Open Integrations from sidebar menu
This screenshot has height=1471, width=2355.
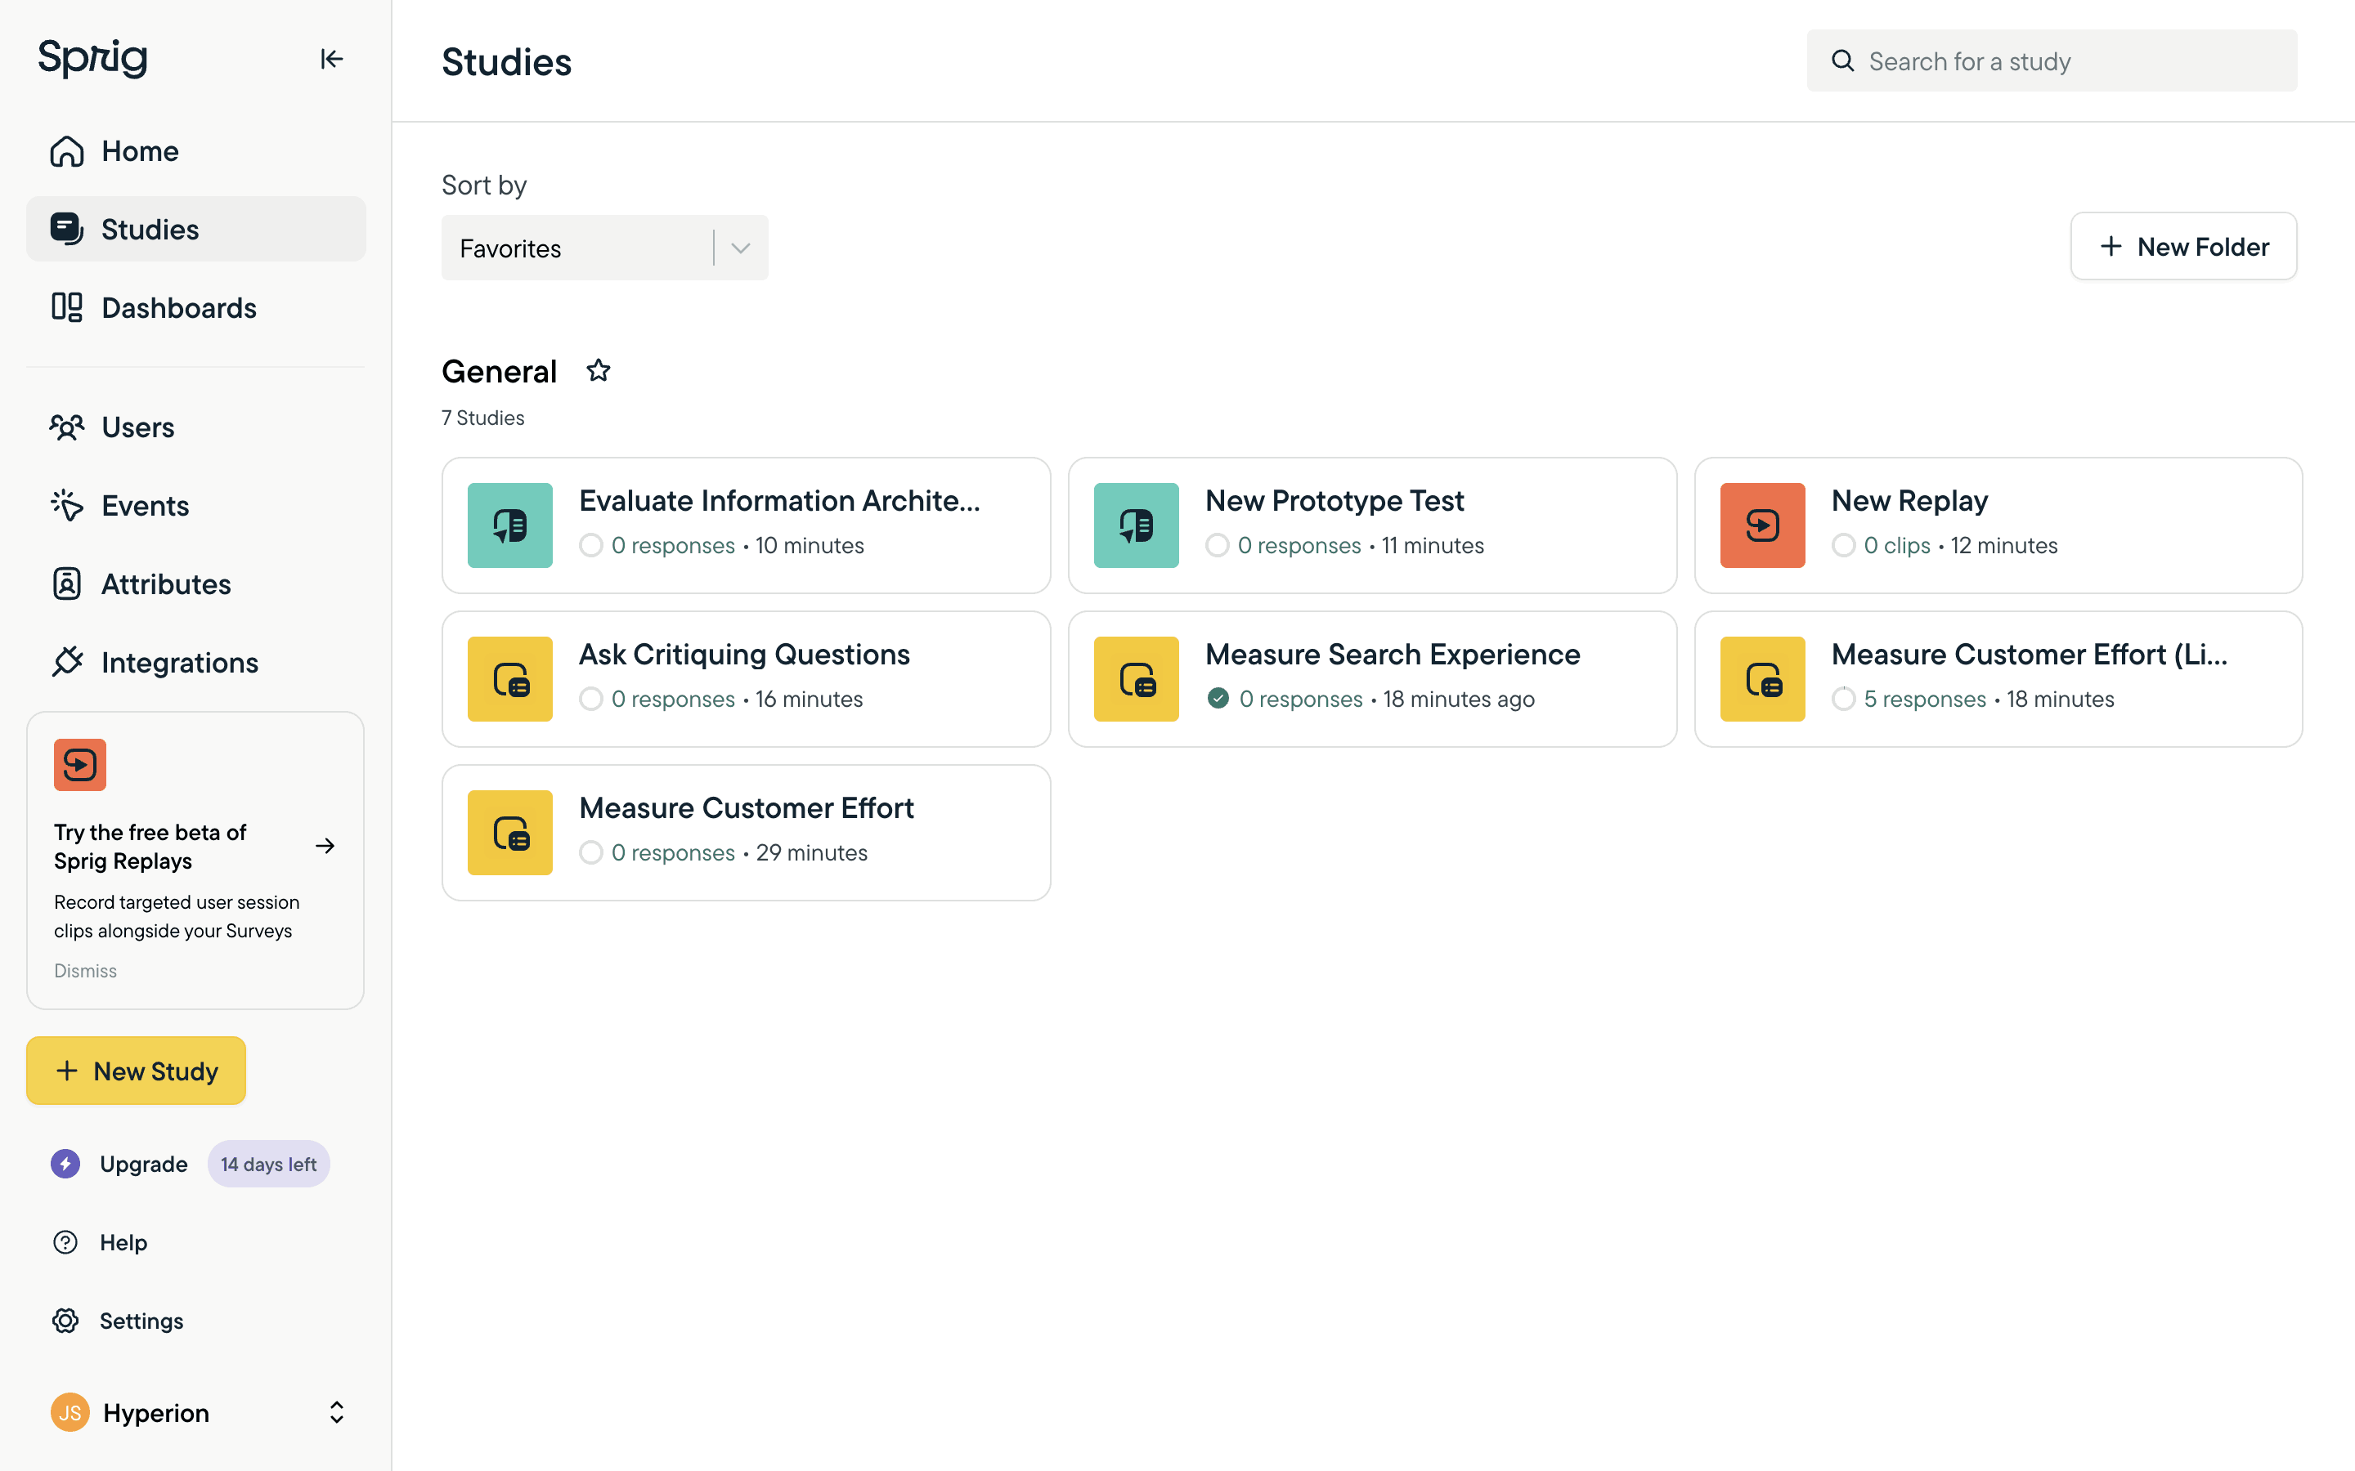point(179,663)
